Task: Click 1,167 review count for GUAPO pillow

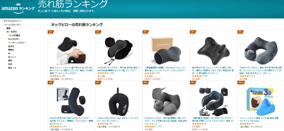Action: [x=64, y=126]
